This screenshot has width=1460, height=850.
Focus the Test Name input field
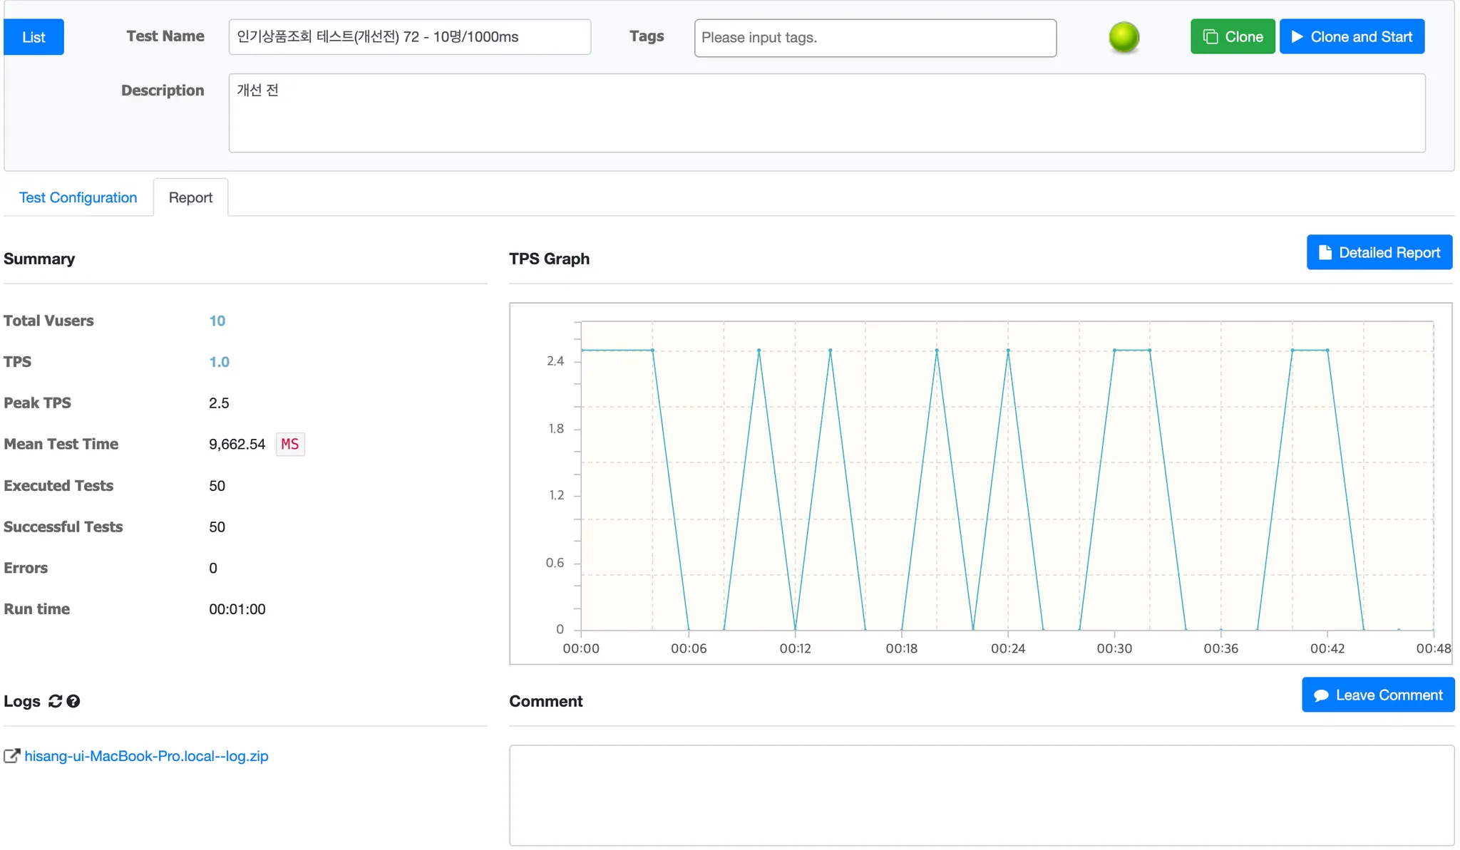(x=409, y=37)
